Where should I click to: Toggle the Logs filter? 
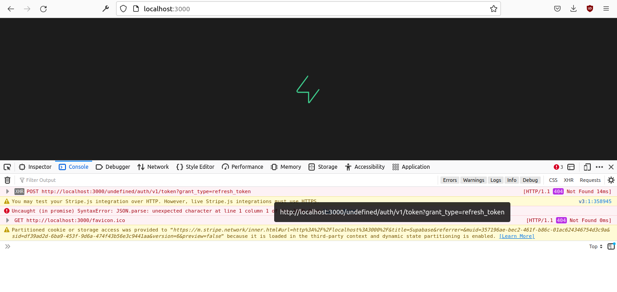coord(496,180)
